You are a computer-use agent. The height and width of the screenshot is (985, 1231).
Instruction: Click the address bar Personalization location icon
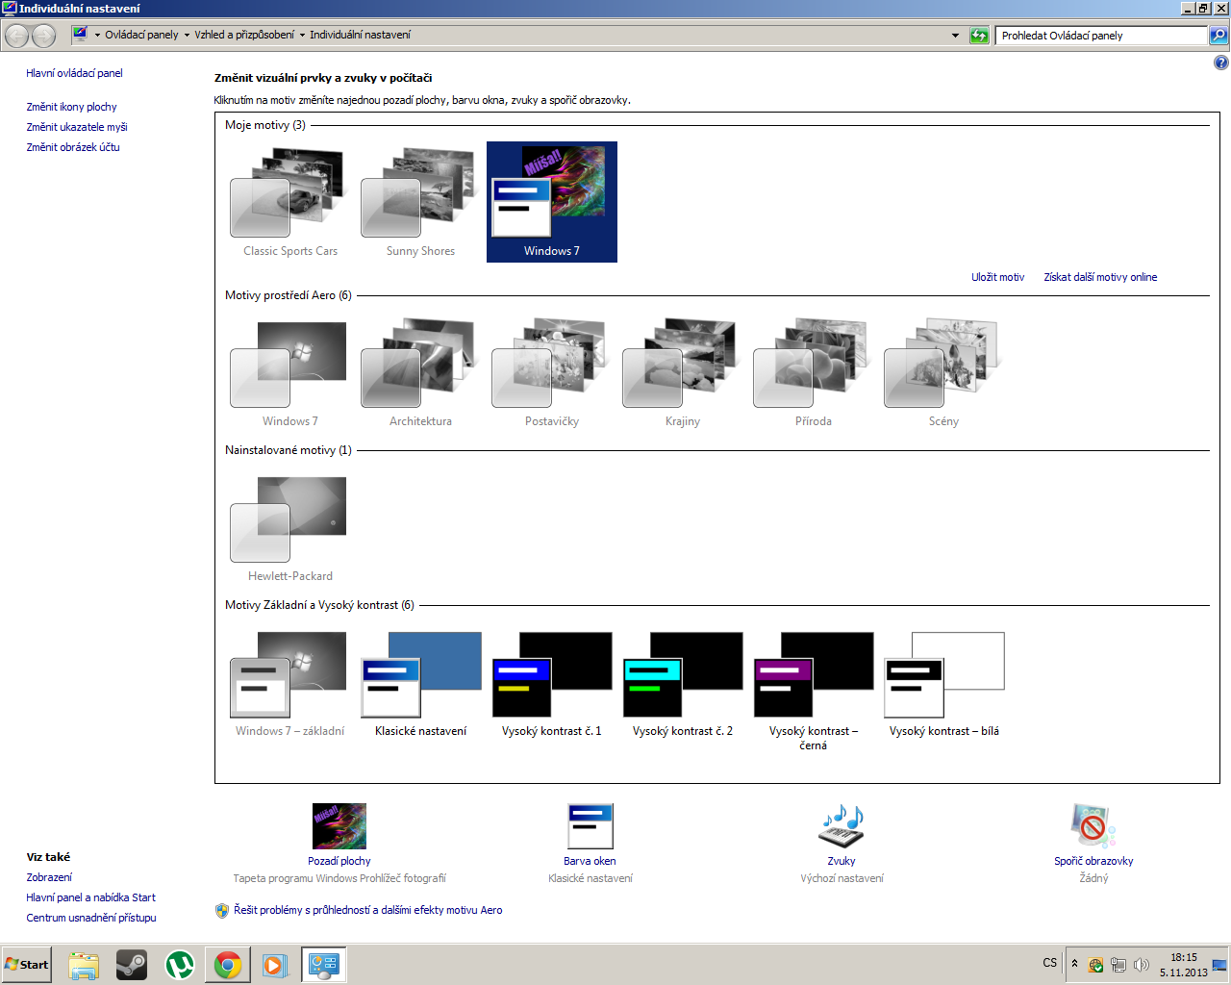tap(81, 35)
